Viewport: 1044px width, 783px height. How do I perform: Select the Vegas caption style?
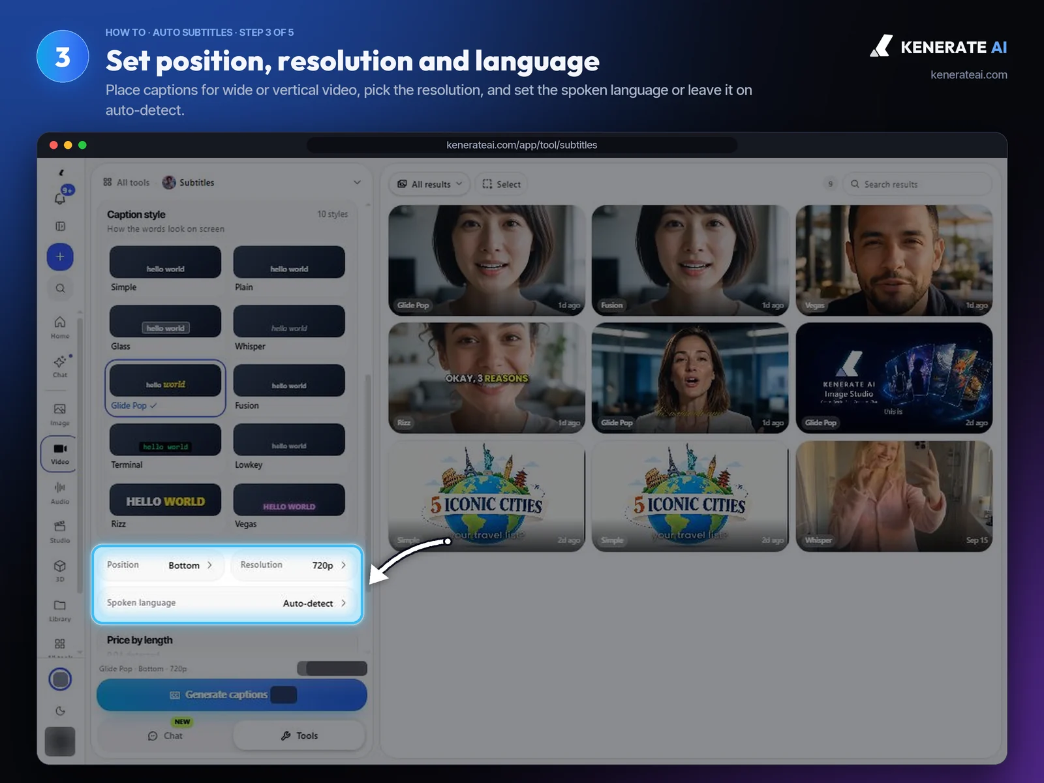pyautogui.click(x=289, y=506)
